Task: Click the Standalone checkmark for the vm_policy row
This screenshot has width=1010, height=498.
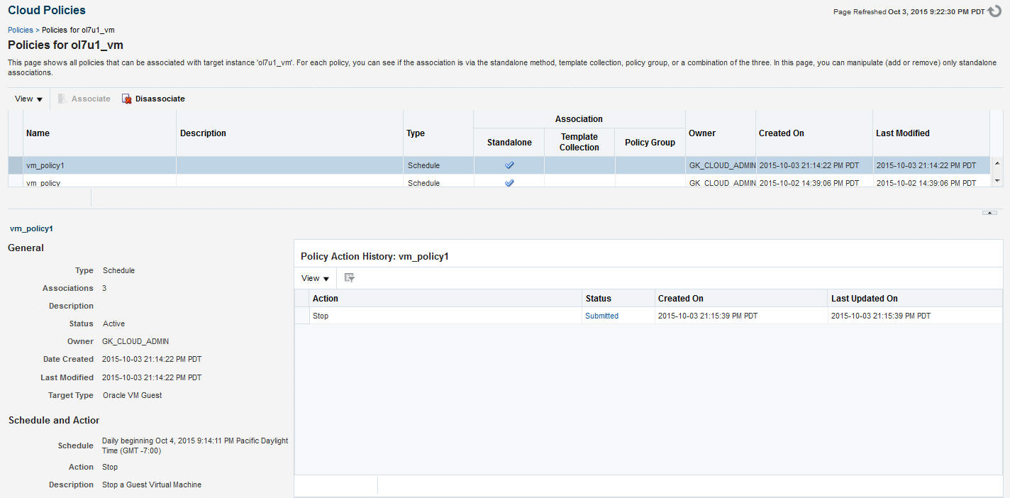Action: (x=509, y=182)
